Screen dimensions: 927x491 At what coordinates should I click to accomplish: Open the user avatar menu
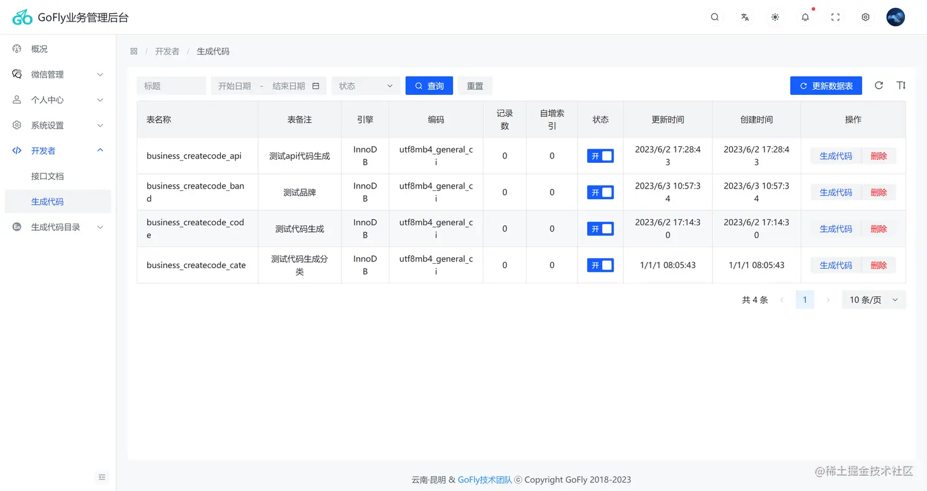[x=896, y=17]
